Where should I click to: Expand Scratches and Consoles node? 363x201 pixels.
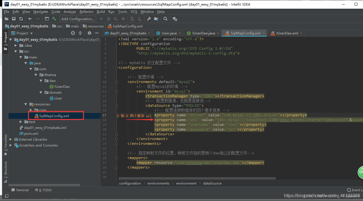[x=11, y=145]
